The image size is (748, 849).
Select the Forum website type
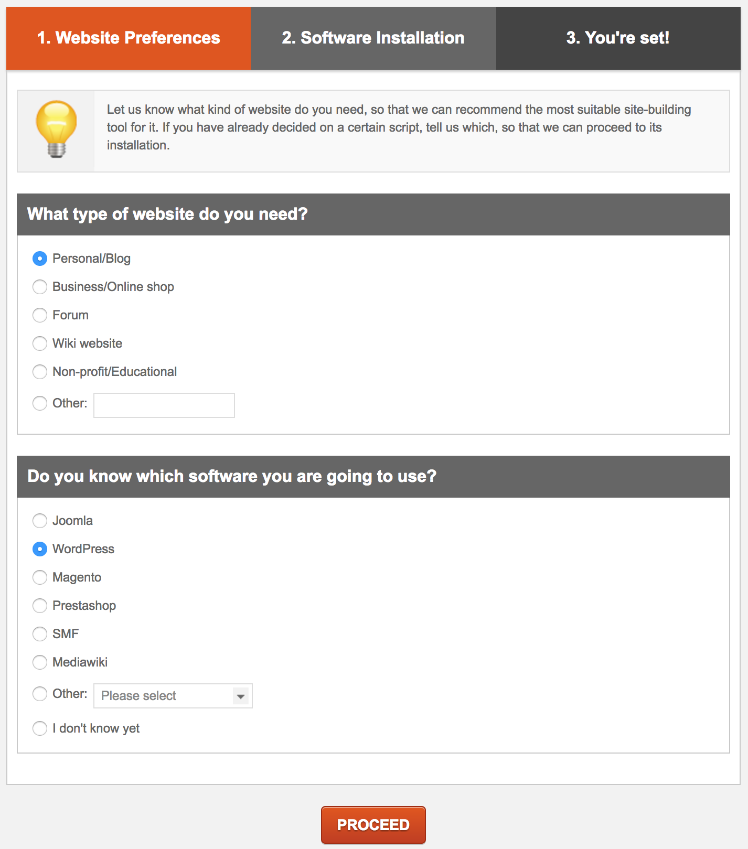point(40,315)
